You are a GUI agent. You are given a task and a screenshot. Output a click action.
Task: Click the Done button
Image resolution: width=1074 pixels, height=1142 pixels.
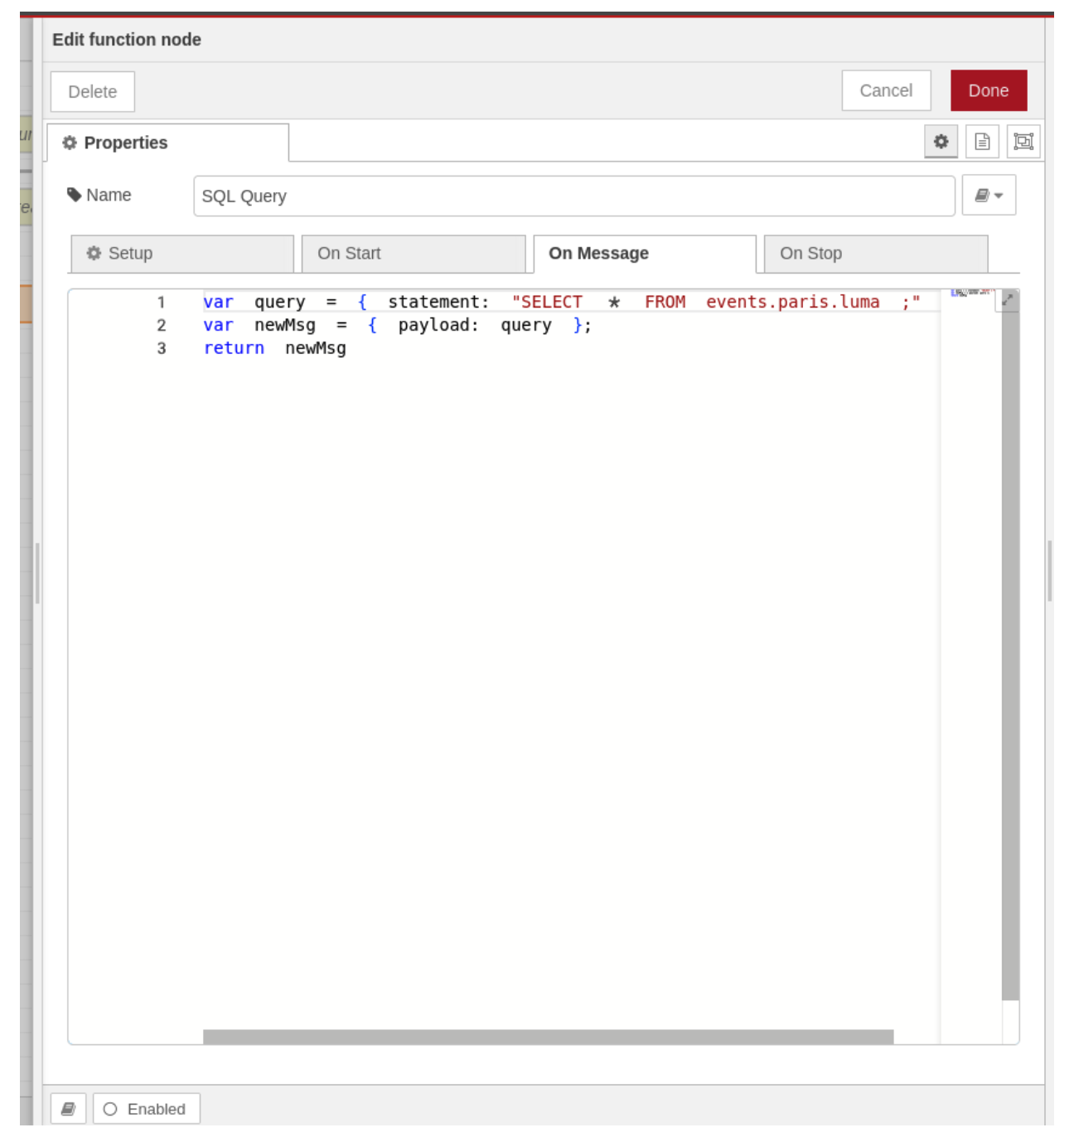[x=988, y=91]
